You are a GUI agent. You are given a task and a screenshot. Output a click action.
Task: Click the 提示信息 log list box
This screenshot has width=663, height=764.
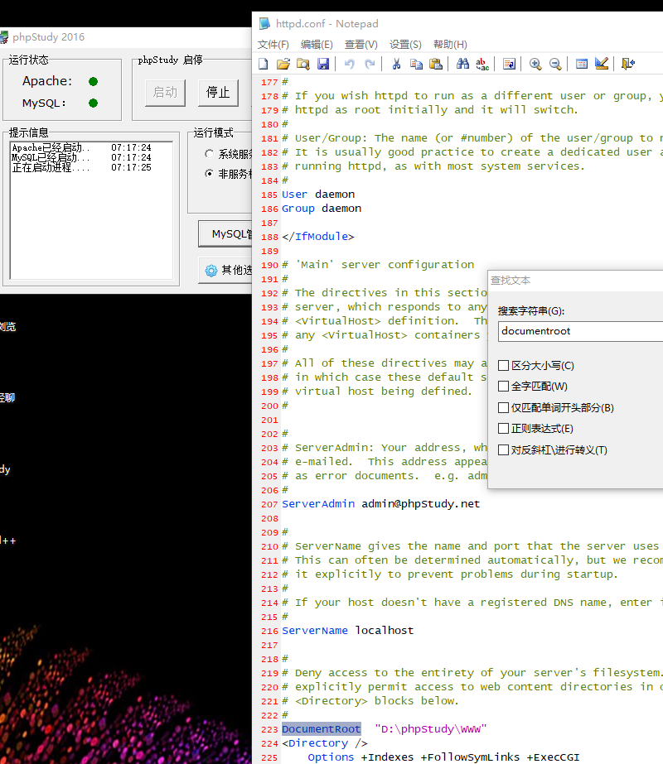coord(91,210)
